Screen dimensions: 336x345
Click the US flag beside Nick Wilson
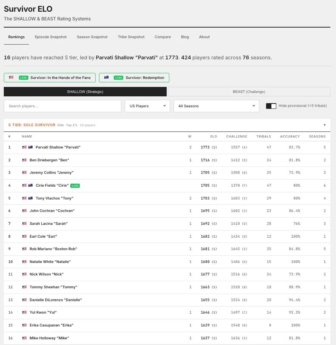25,274
